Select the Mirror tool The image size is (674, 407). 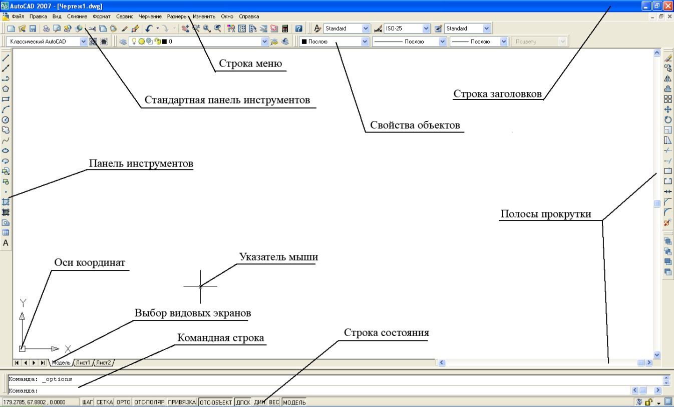(667, 78)
